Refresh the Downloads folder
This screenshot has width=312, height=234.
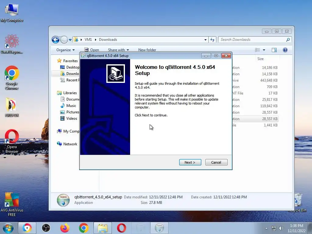212,40
